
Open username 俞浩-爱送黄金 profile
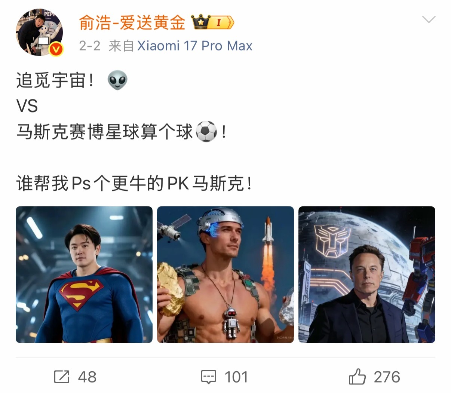tap(132, 23)
